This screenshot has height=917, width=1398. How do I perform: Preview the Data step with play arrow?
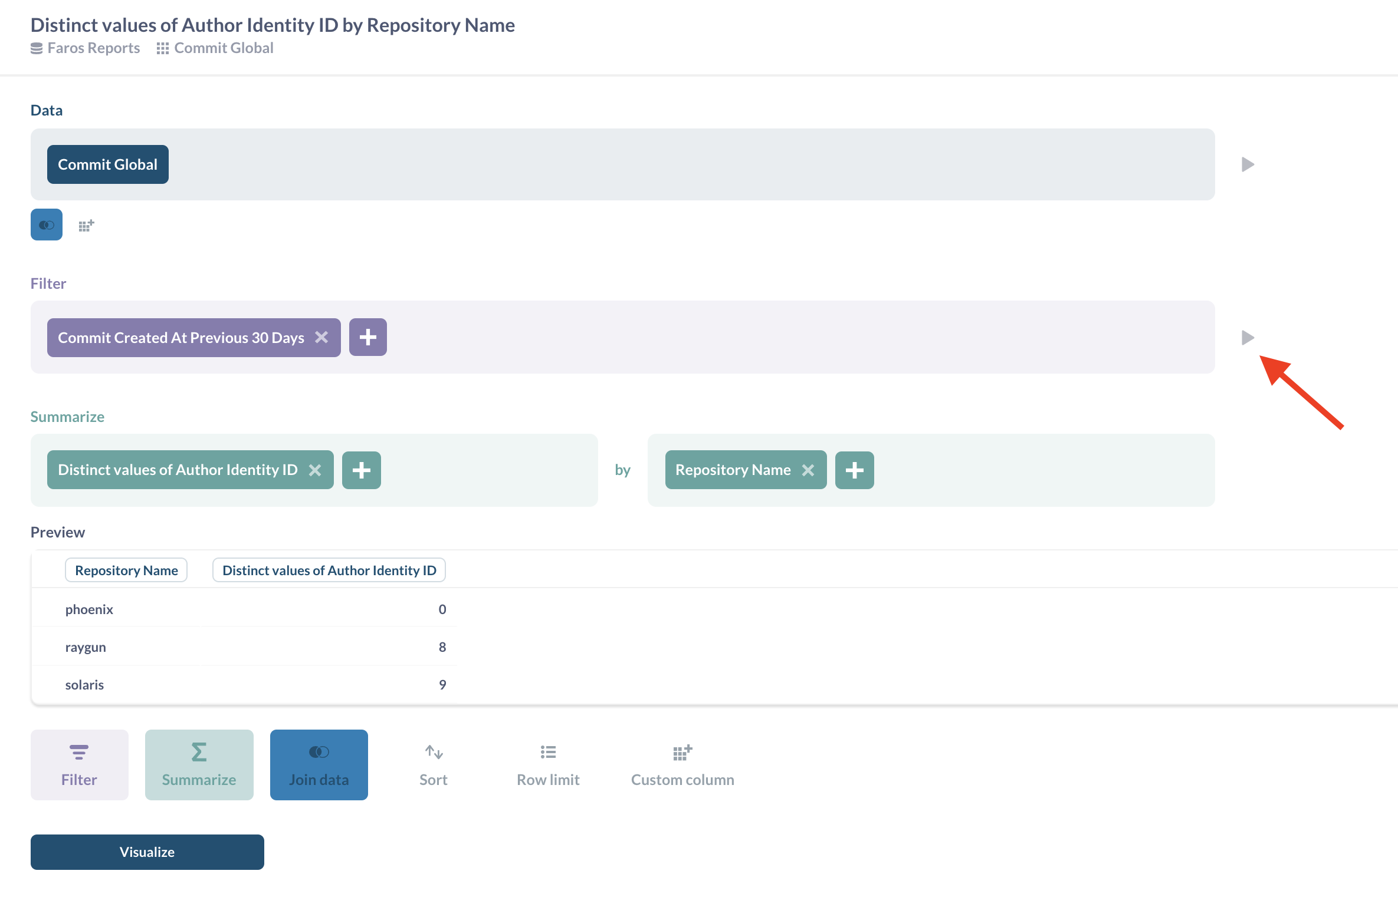[1247, 164]
